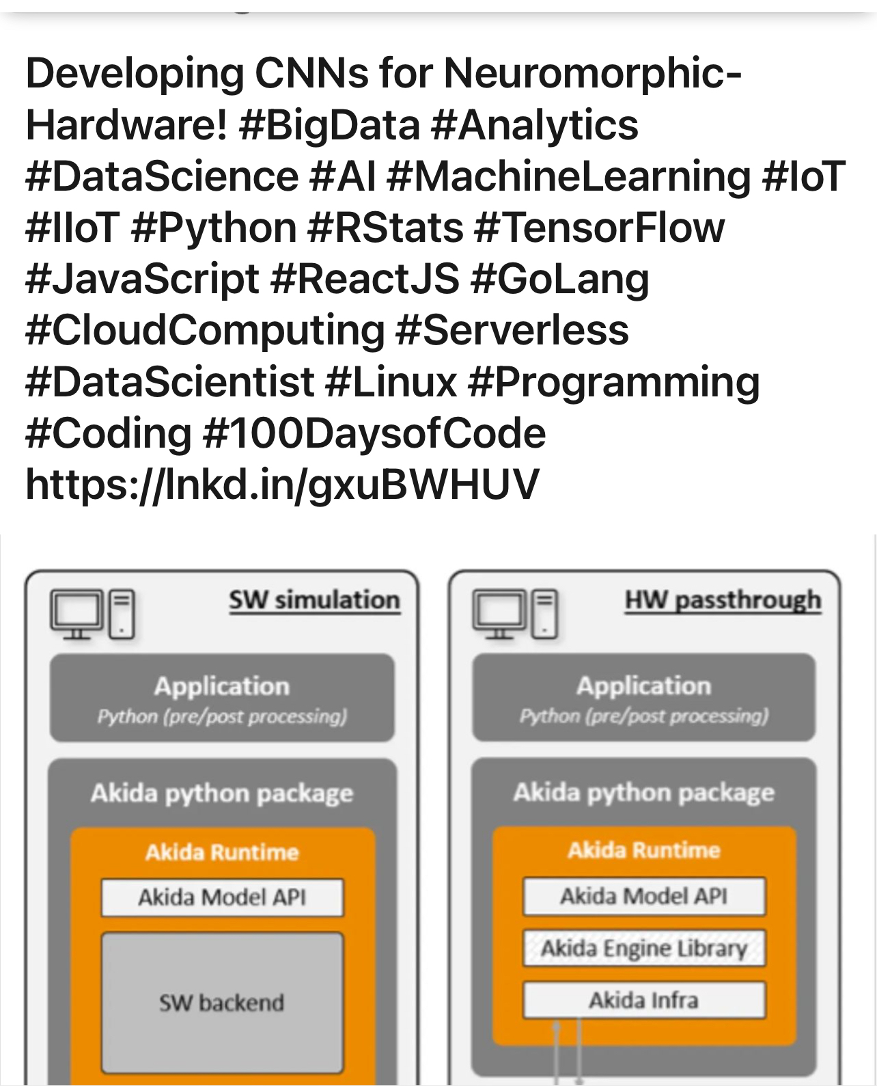
Task: Open the #DataScientist hashtag
Action: [x=169, y=381]
